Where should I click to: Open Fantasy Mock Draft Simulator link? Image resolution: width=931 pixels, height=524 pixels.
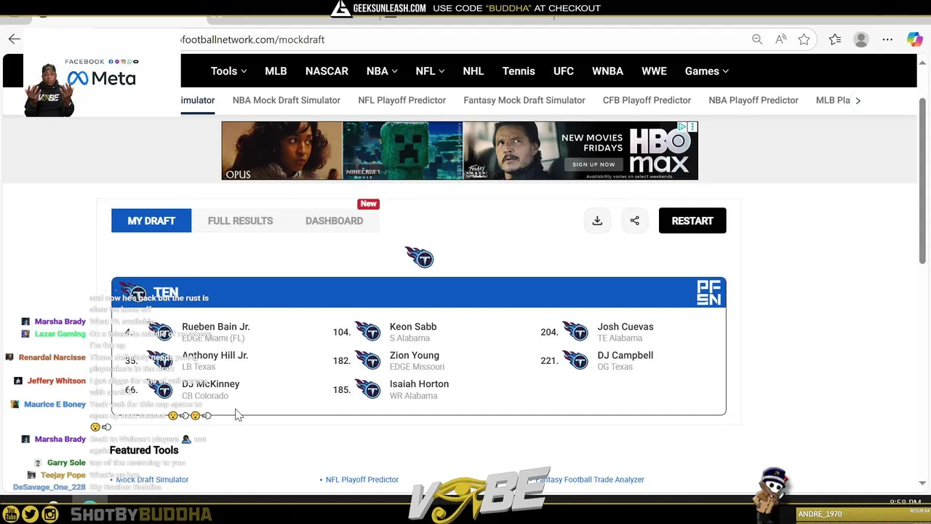[x=524, y=100]
